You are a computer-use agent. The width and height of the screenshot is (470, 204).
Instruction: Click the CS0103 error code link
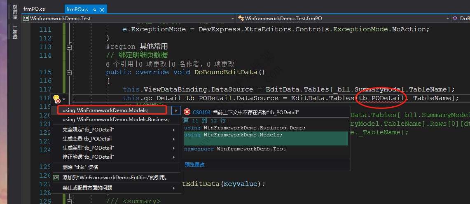pyautogui.click(x=201, y=112)
